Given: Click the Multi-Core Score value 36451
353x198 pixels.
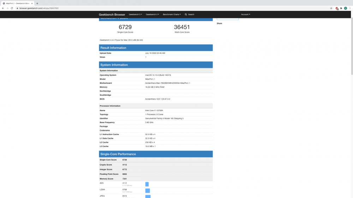Looking at the screenshot, I should [182, 27].
